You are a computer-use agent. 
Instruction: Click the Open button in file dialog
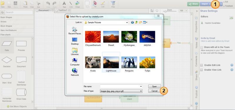pos(155,86)
